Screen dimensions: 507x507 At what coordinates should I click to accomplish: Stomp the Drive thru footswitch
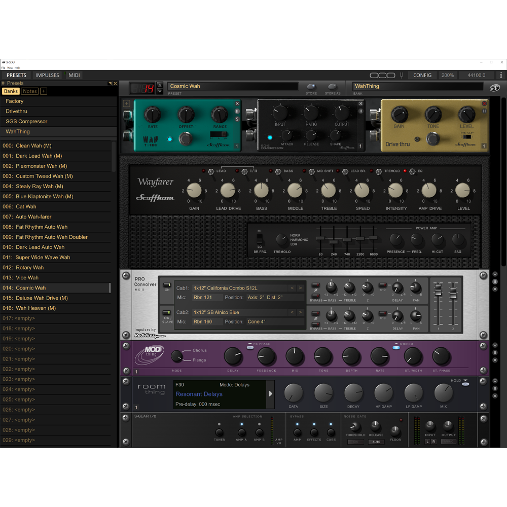point(432,139)
